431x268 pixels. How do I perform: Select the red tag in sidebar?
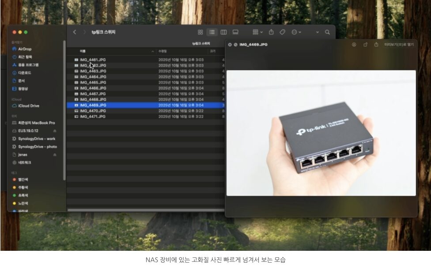pos(23,179)
